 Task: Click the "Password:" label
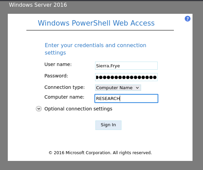click(56, 76)
